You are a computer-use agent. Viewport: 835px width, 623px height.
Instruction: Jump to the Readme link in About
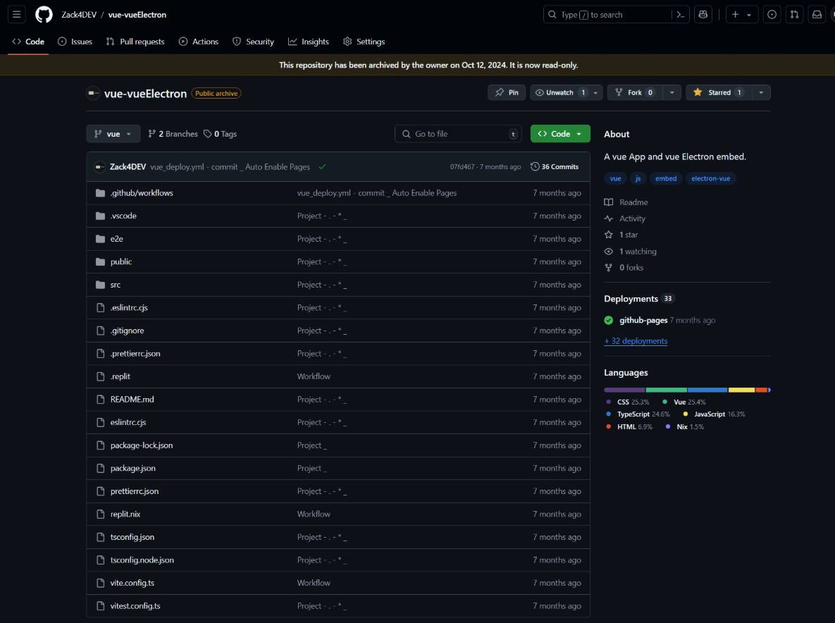626,202
